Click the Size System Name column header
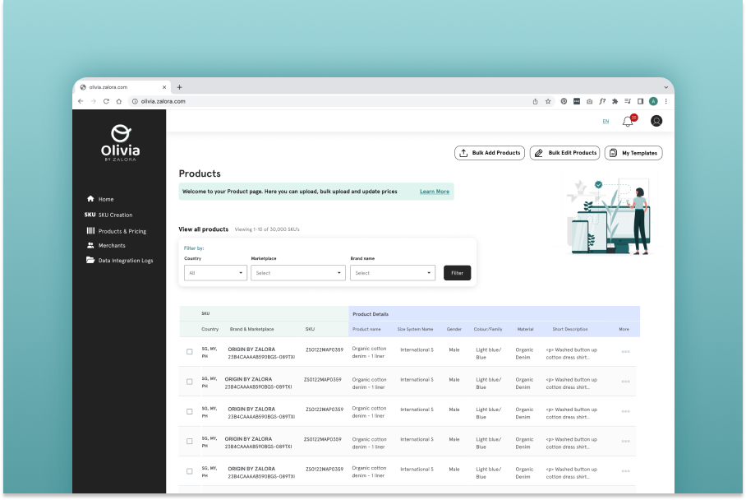Viewport: 746px width, 500px height. [x=416, y=329]
